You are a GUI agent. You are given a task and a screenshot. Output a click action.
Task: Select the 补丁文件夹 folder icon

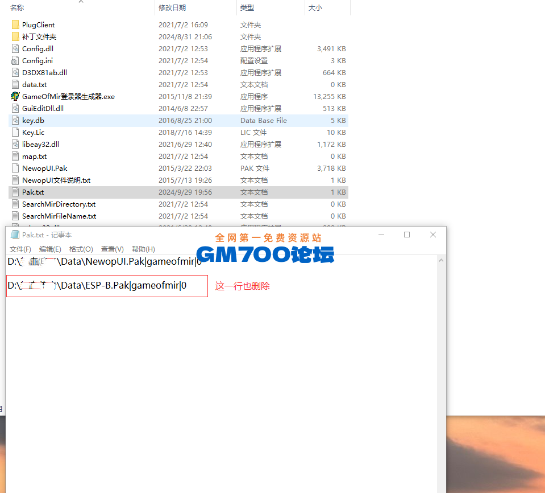click(15, 37)
